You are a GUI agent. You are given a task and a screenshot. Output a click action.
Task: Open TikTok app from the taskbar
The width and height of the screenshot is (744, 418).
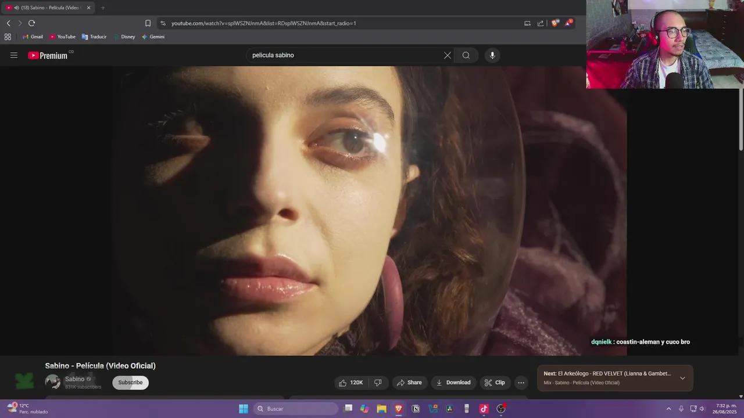484,409
